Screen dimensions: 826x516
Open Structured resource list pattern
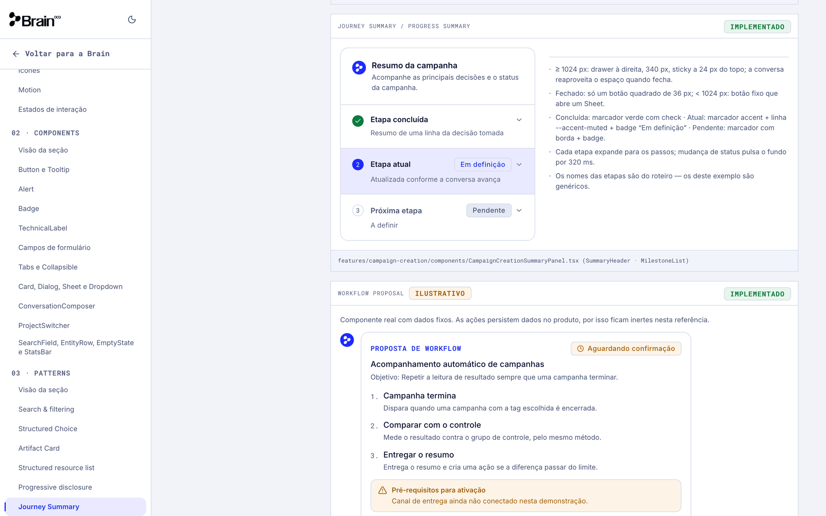click(56, 467)
